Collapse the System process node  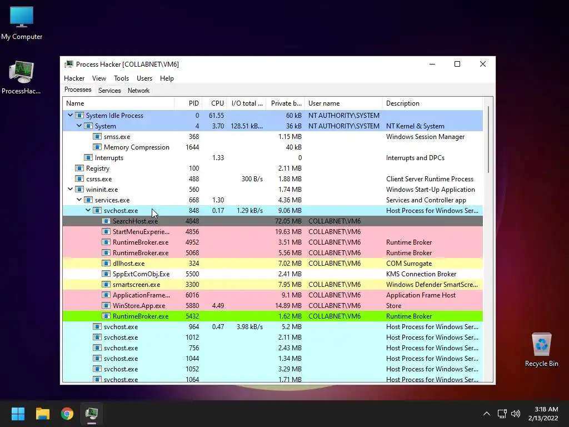coord(79,126)
